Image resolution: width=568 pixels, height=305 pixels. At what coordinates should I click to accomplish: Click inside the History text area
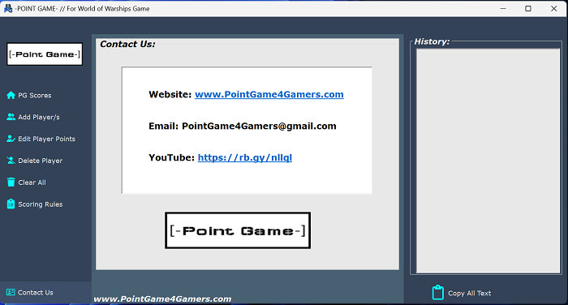point(488,161)
